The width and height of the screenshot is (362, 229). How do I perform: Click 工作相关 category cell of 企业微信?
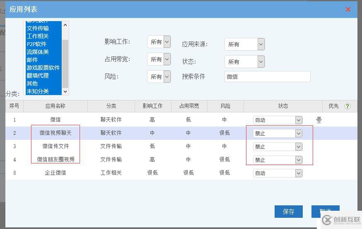[111, 173]
